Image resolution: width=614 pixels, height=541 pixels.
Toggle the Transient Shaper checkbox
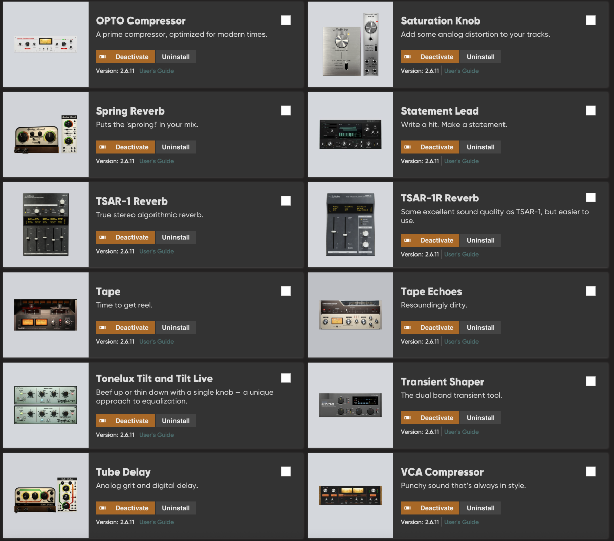point(591,381)
